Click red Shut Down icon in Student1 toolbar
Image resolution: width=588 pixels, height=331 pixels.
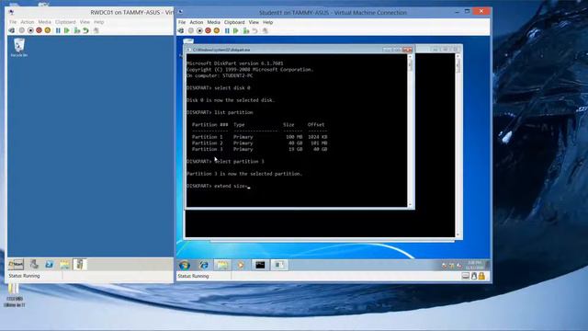click(x=209, y=30)
